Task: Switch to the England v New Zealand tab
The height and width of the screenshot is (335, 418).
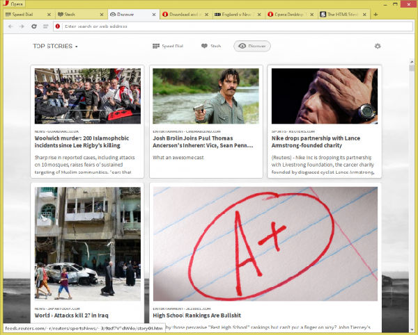Action: [238, 14]
